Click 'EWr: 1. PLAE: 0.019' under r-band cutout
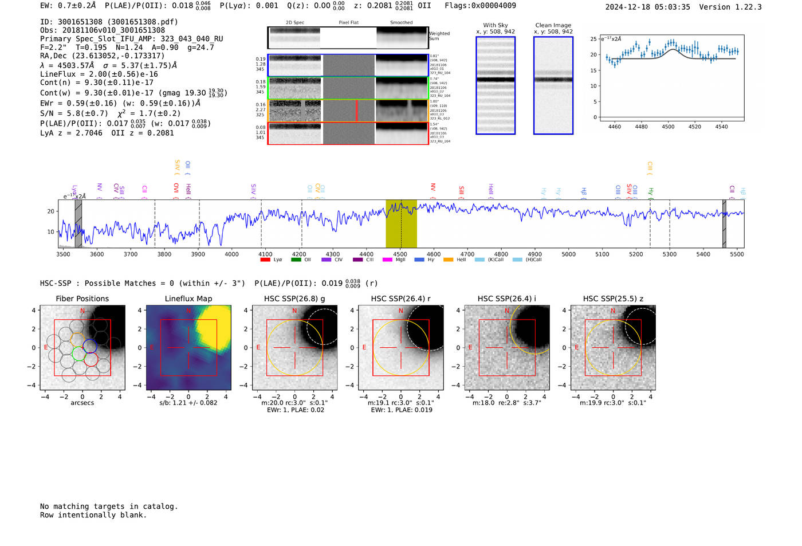802x546 pixels. pos(402,410)
